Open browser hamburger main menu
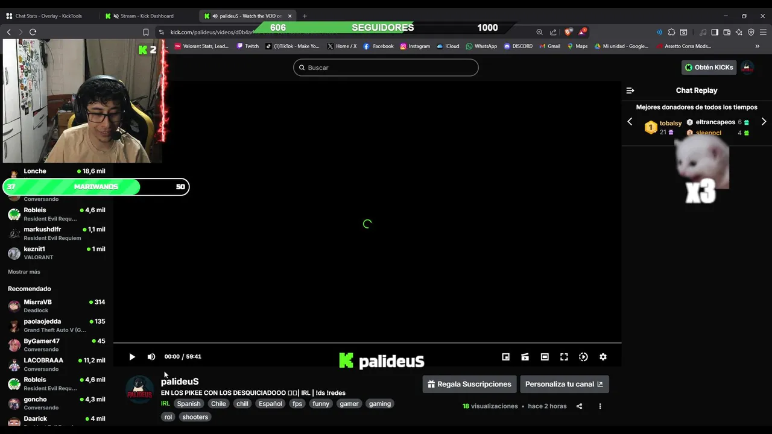Viewport: 772px width, 434px height. click(763, 32)
